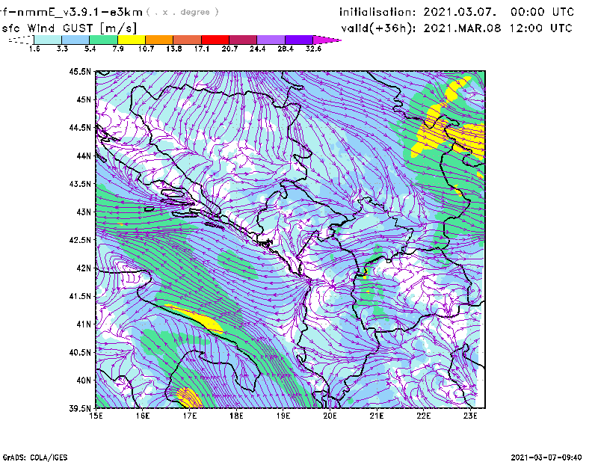Image resolution: width=598 pixels, height=462 pixels.
Task: Click the legend value 3.3
Action: coord(62,49)
